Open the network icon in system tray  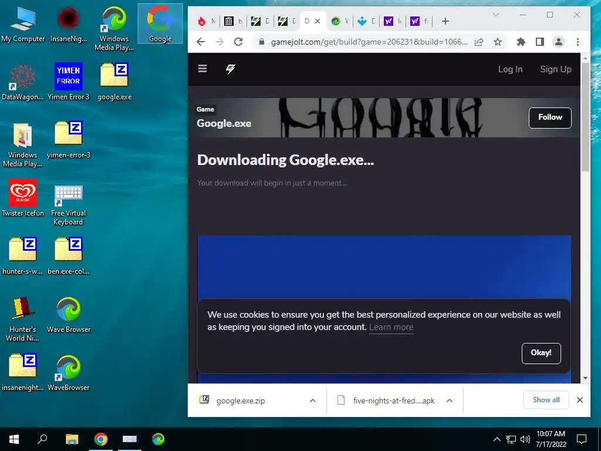tap(511, 439)
